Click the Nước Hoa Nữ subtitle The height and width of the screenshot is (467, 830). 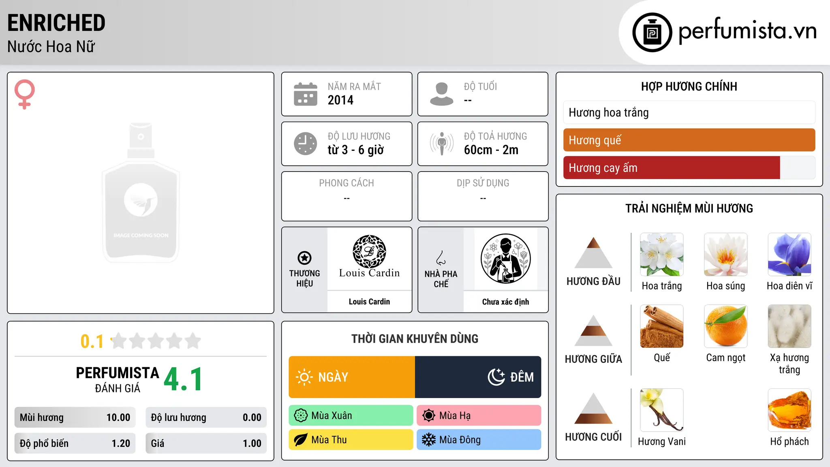coord(51,47)
